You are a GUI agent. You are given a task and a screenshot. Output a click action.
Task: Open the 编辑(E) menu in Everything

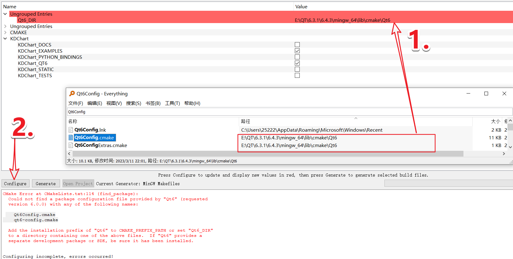tap(94, 103)
